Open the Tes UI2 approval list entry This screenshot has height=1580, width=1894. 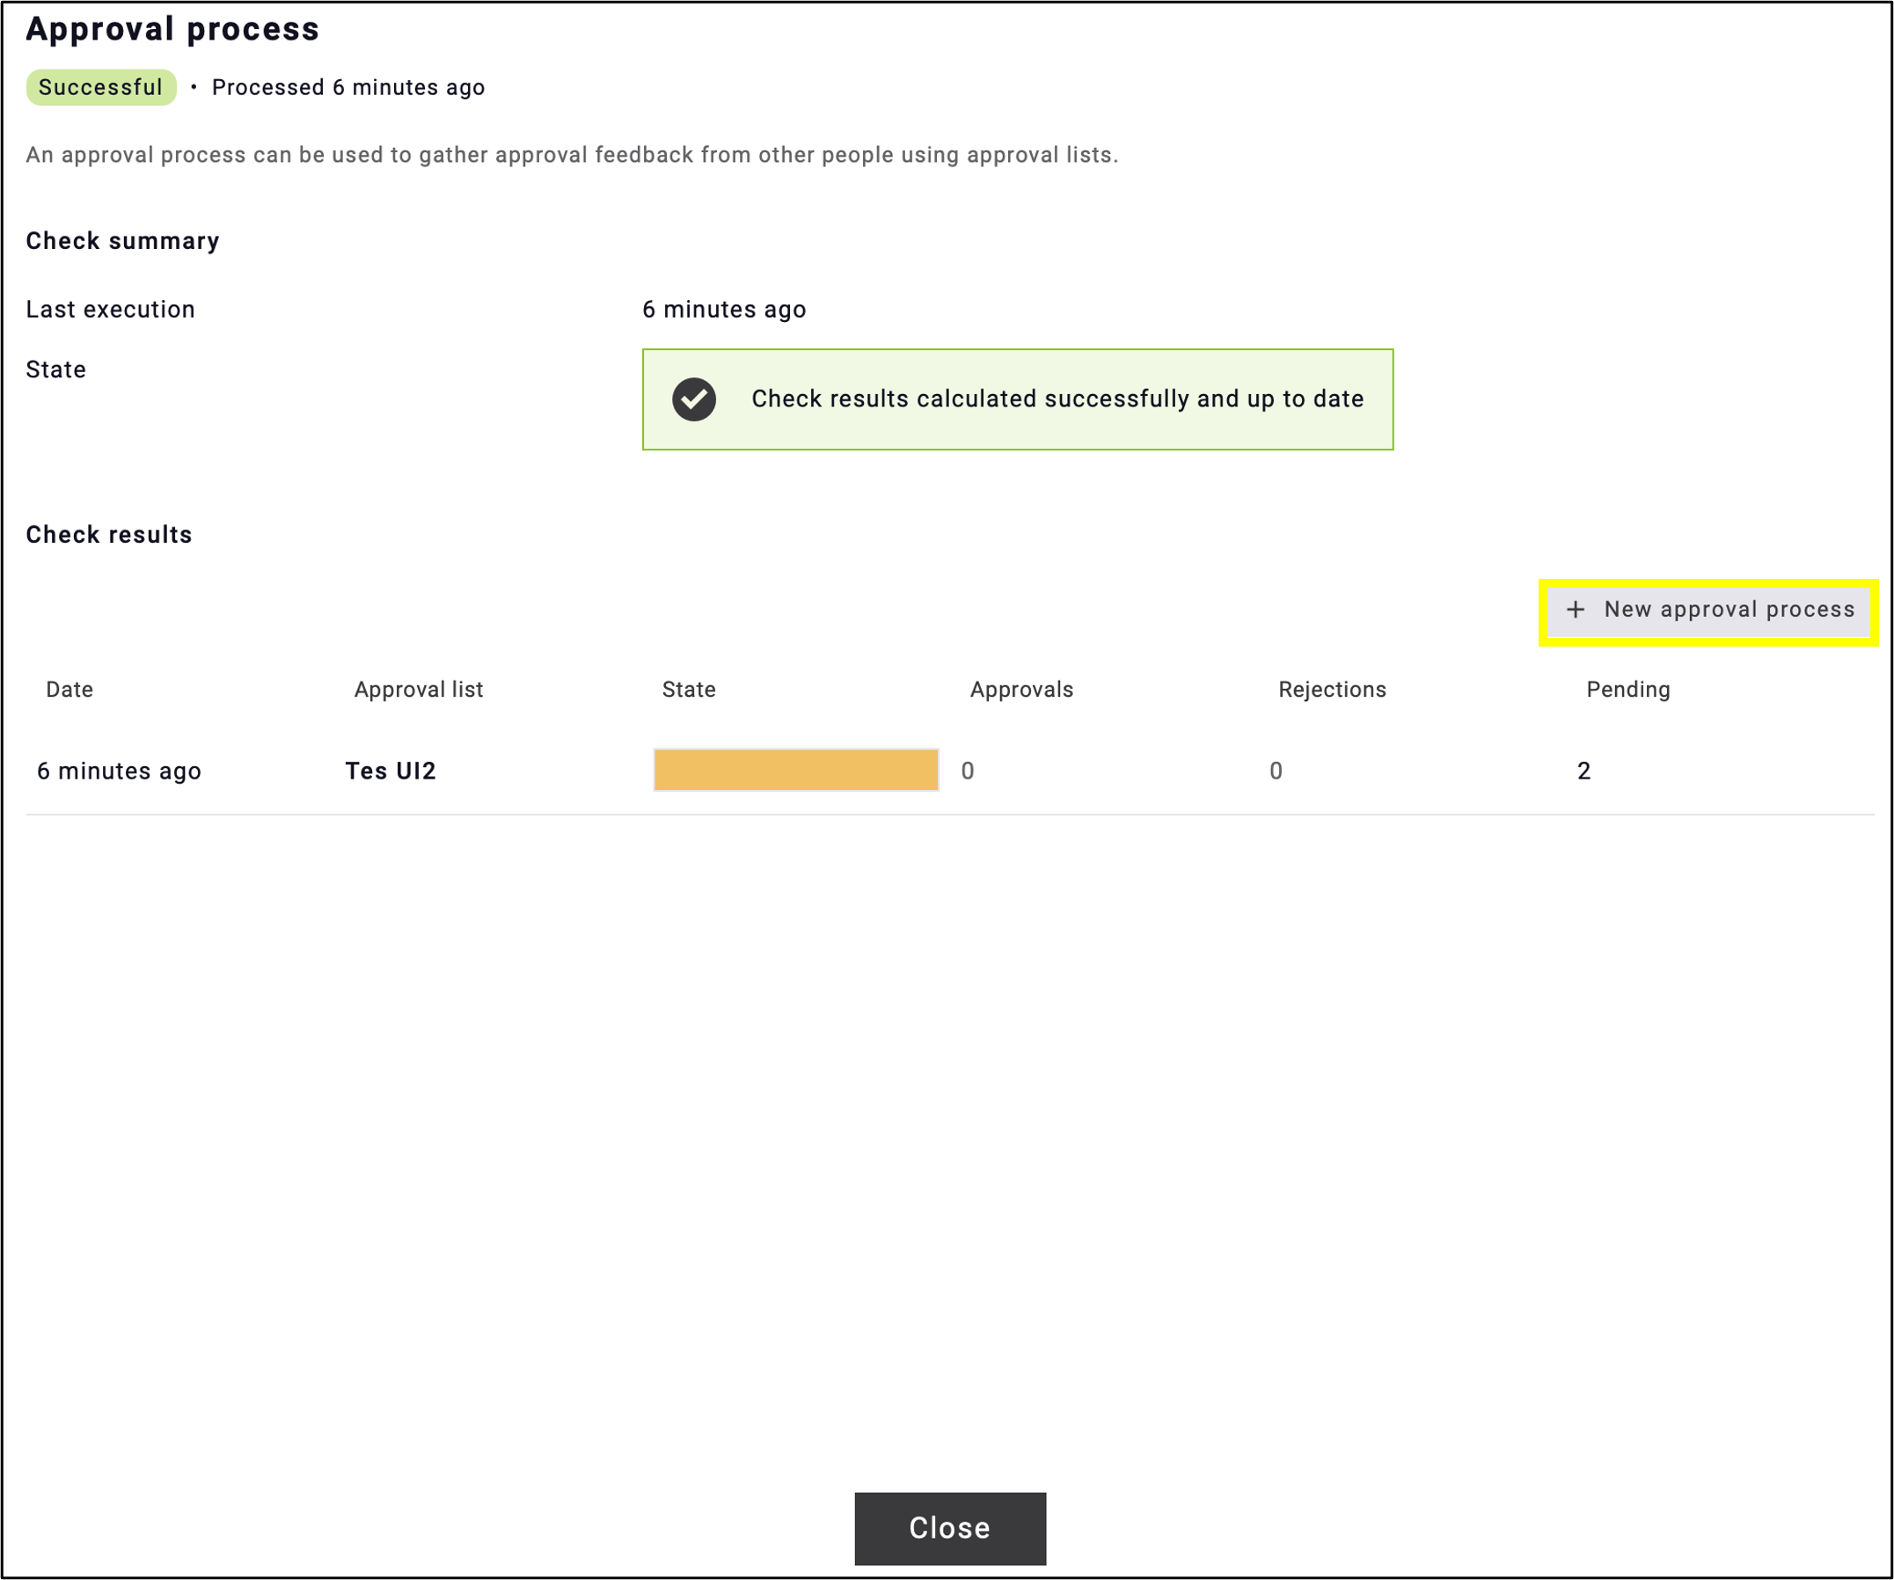click(391, 771)
